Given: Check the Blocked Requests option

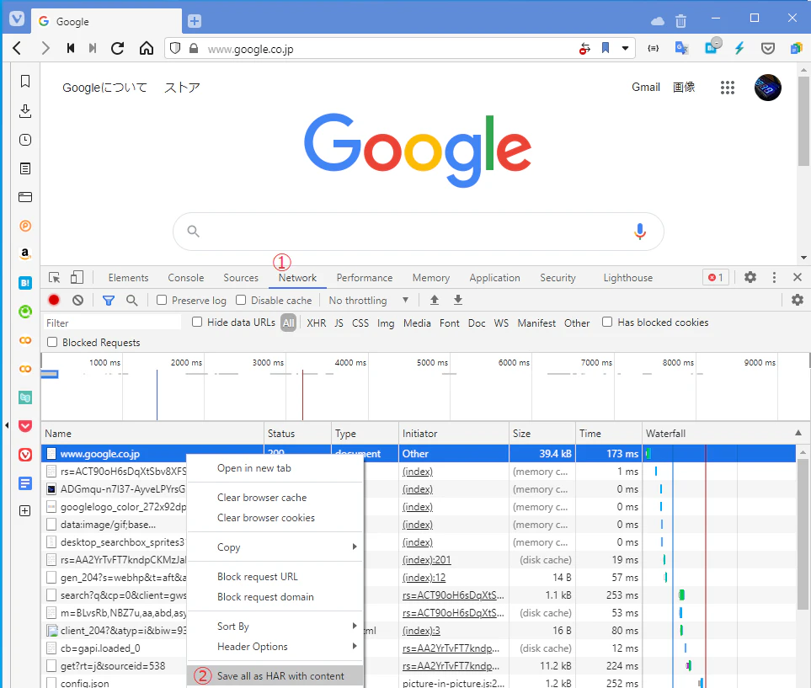Looking at the screenshot, I should (52, 342).
